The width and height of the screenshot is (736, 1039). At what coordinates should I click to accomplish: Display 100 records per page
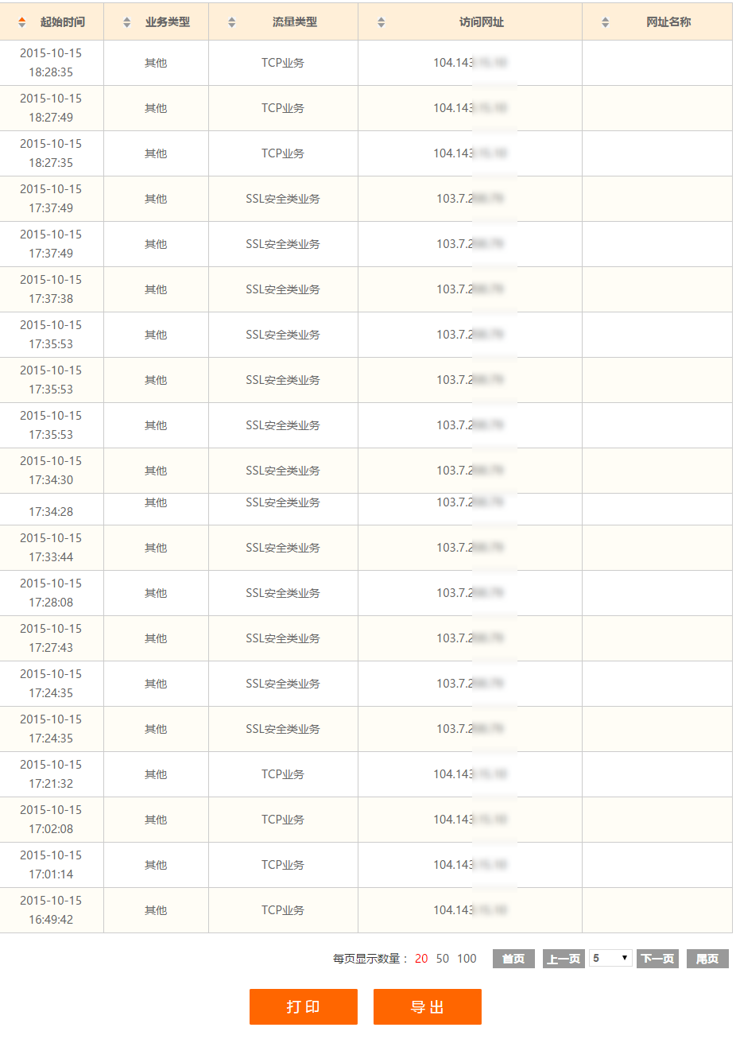tap(467, 959)
